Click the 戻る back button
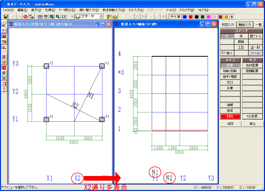The height and width of the screenshot is (192, 265). coord(253,124)
